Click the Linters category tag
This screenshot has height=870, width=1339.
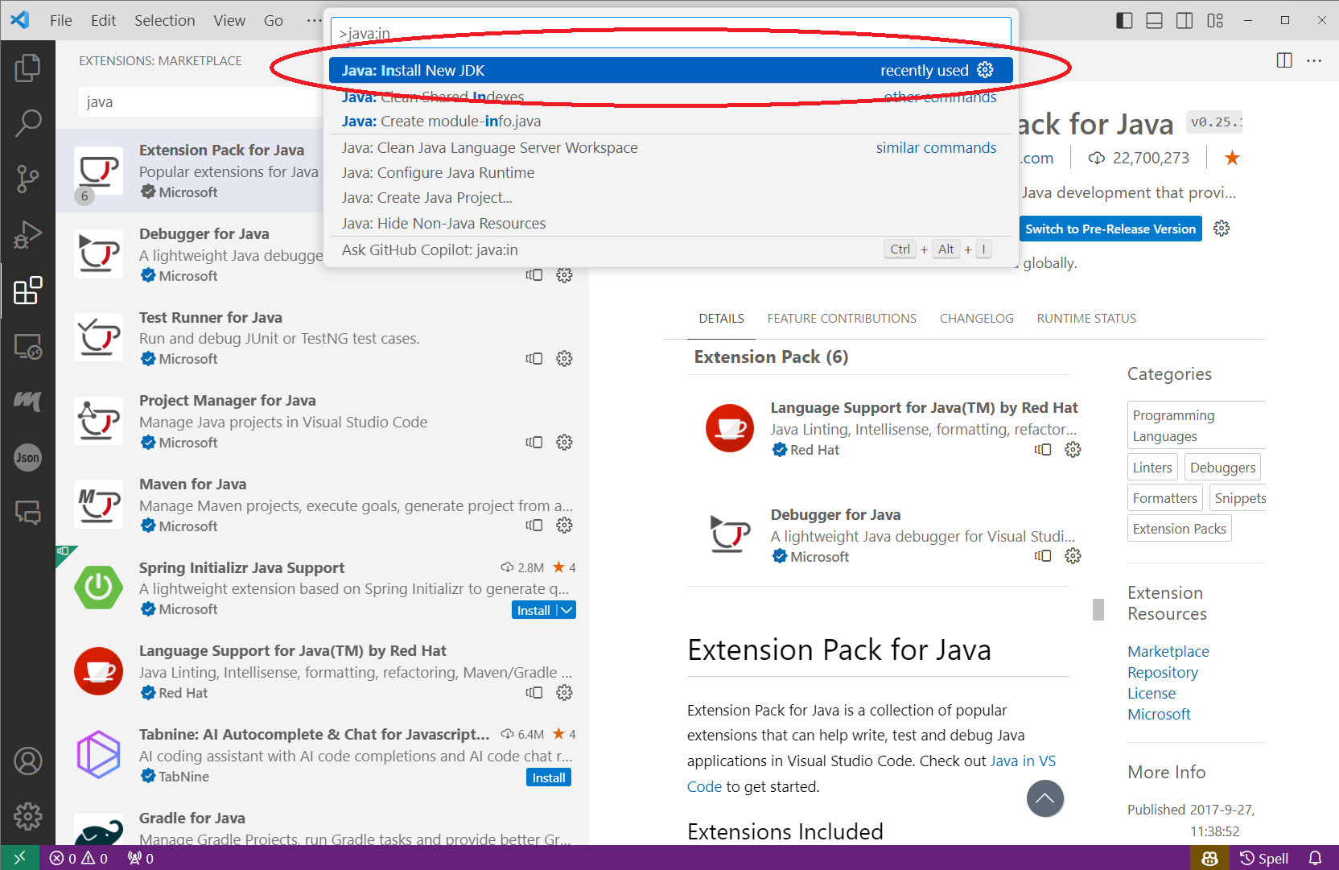point(1152,468)
